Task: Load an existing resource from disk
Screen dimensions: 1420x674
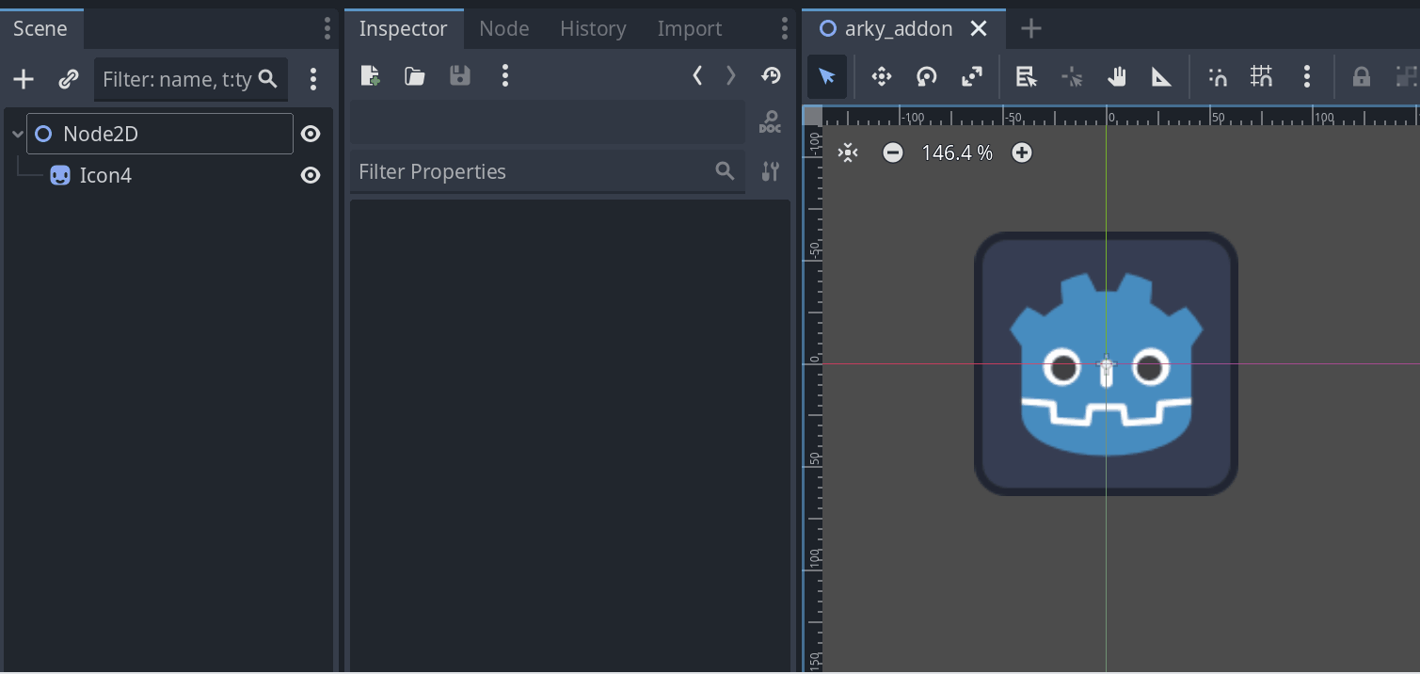Action: [x=415, y=76]
